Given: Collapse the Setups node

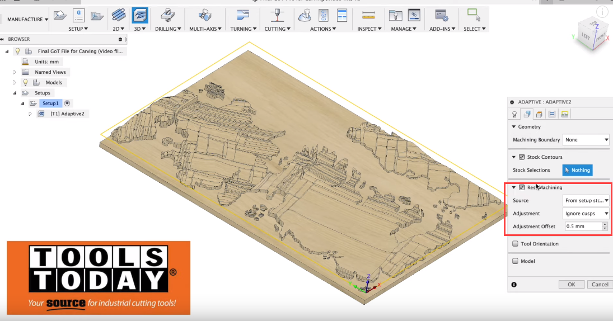Looking at the screenshot, I should click(x=15, y=93).
